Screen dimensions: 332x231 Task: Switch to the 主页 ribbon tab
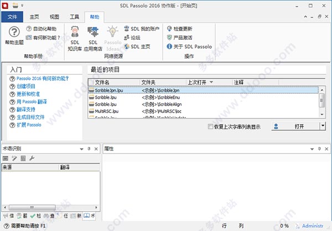(34, 17)
